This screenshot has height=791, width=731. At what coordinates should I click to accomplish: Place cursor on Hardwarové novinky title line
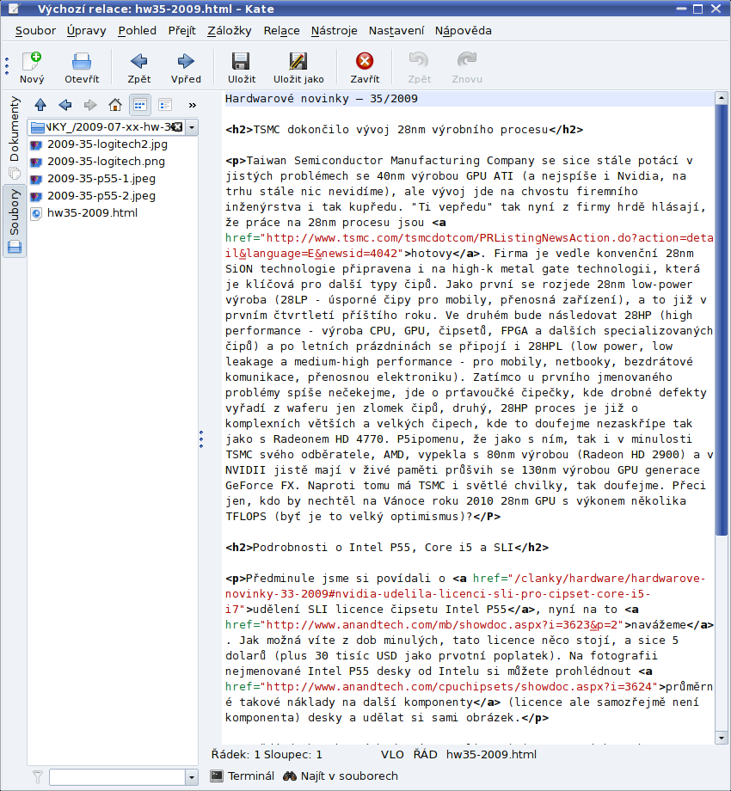(322, 99)
